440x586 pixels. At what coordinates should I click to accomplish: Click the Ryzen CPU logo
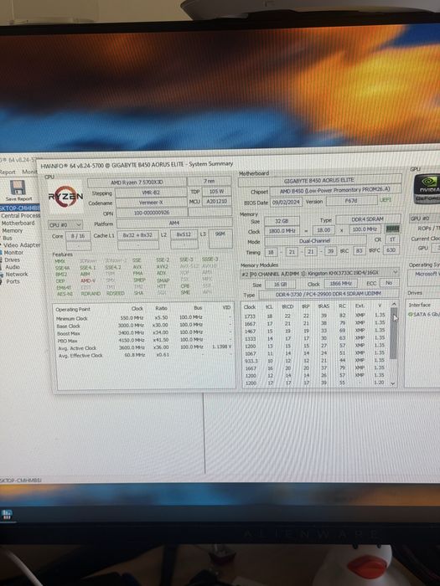click(66, 196)
